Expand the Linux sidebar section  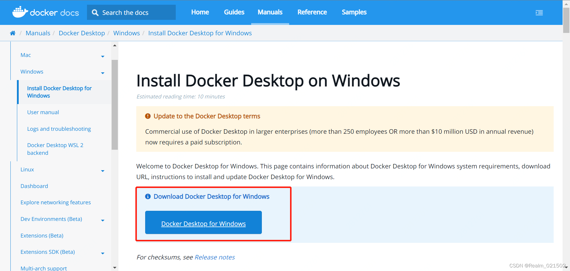tap(103, 171)
